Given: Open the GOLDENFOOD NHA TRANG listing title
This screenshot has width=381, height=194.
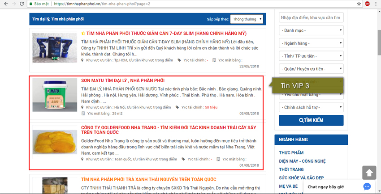Looking at the screenshot, I should 169,130.
